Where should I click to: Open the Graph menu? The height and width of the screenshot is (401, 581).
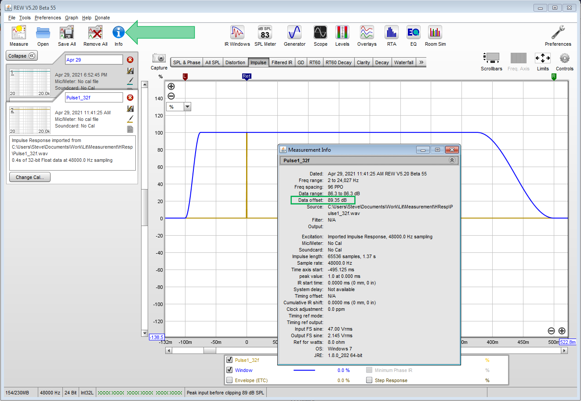(72, 18)
